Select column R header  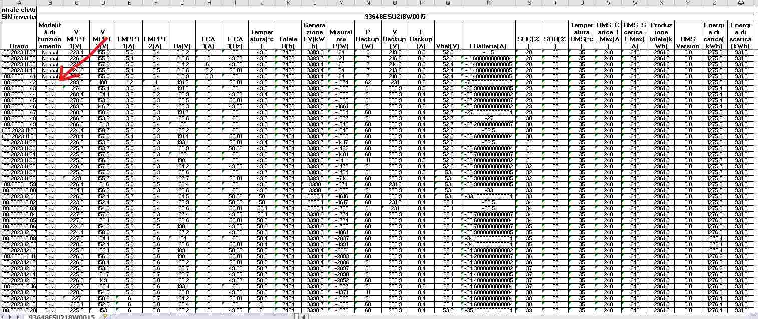tap(488, 3)
